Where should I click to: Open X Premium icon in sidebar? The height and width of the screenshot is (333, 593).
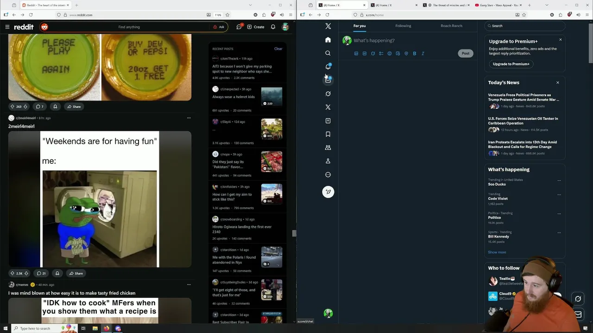coord(328,107)
